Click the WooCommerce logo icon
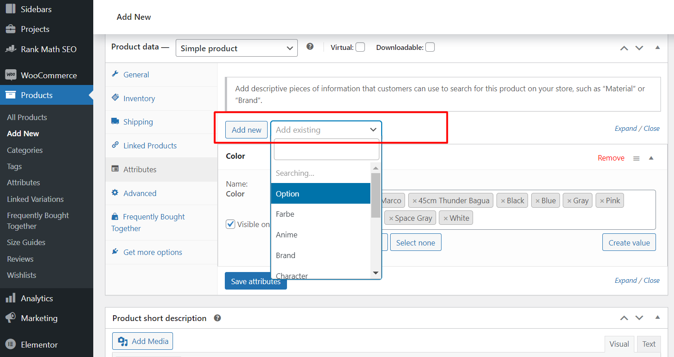Screen dimensions: 674x357 (x=11, y=75)
